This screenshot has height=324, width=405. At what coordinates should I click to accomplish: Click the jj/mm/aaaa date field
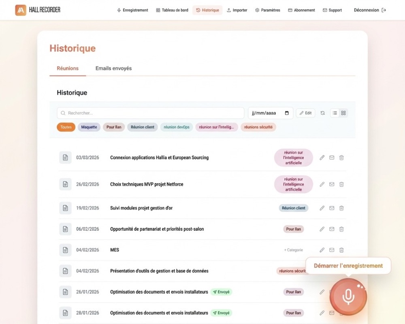coord(271,113)
